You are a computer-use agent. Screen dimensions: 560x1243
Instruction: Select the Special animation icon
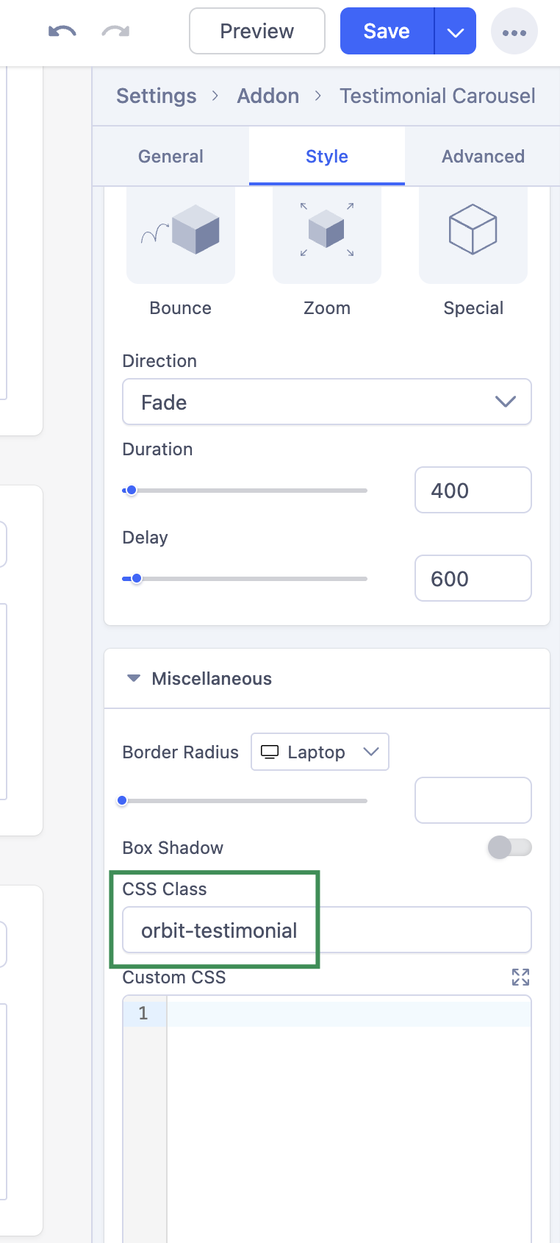pyautogui.click(x=473, y=235)
